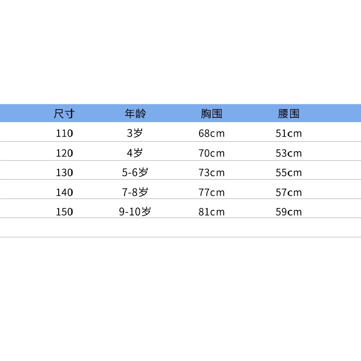This screenshot has height=361, width=361.
Task: Select size 110 cell
Action: 65,133
